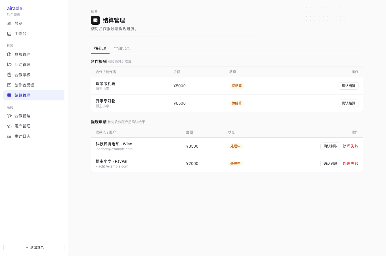The height and width of the screenshot is (256, 386).
Task: View the 审计日志 page
Action: tap(34, 136)
